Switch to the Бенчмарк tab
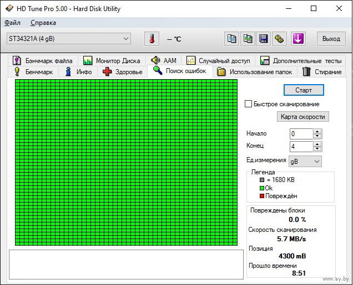Image resolution: width=353 pixels, height=285 pixels. pos(33,72)
